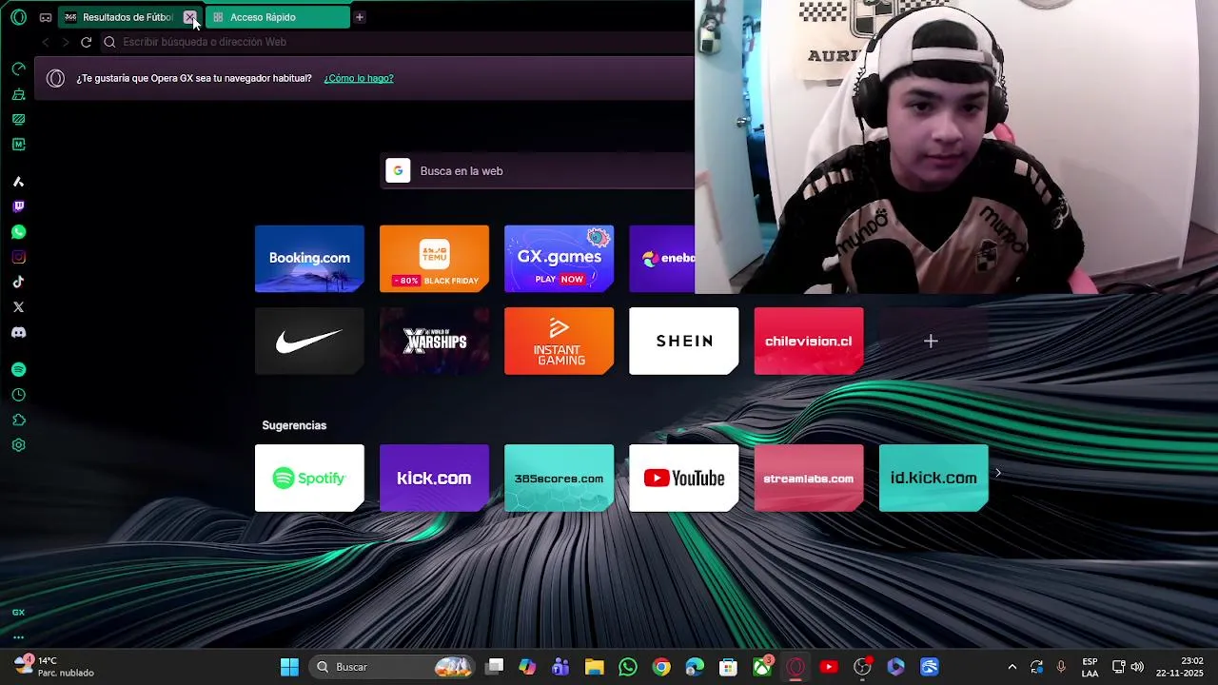Open 365scores.com suggestion tile
Image resolution: width=1218 pixels, height=685 pixels.
(559, 478)
